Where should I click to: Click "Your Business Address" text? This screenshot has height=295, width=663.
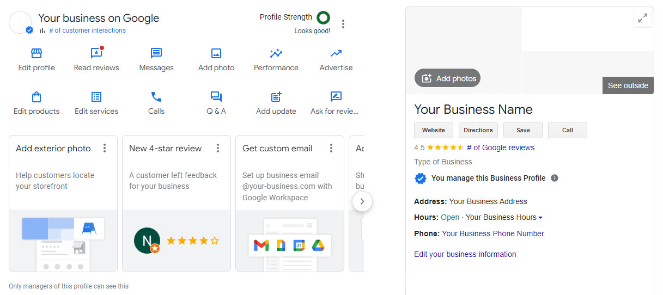pyautogui.click(x=488, y=201)
